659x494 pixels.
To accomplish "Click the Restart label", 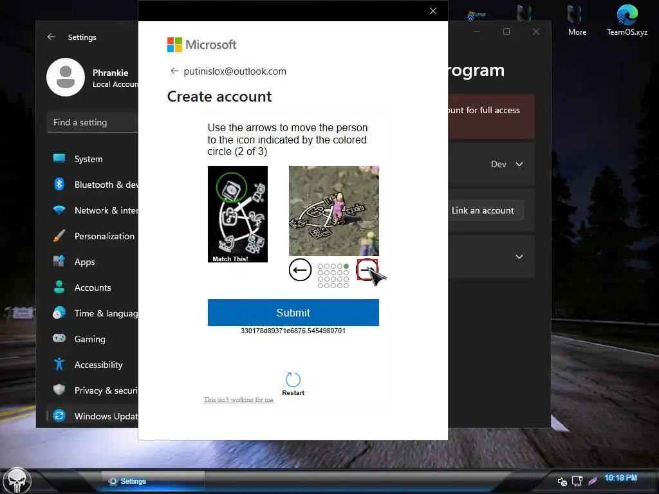I will point(293,393).
